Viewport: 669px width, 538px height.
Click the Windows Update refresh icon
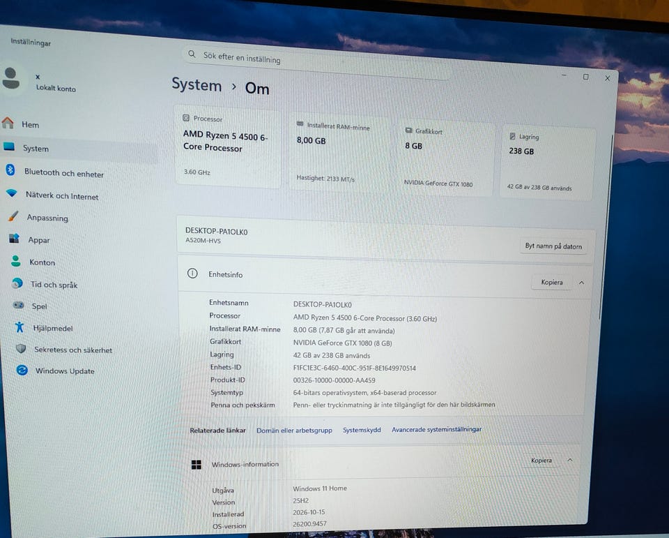22,370
